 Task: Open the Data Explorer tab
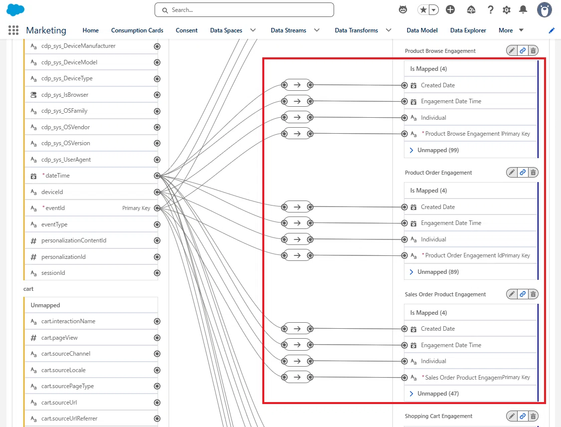click(468, 30)
